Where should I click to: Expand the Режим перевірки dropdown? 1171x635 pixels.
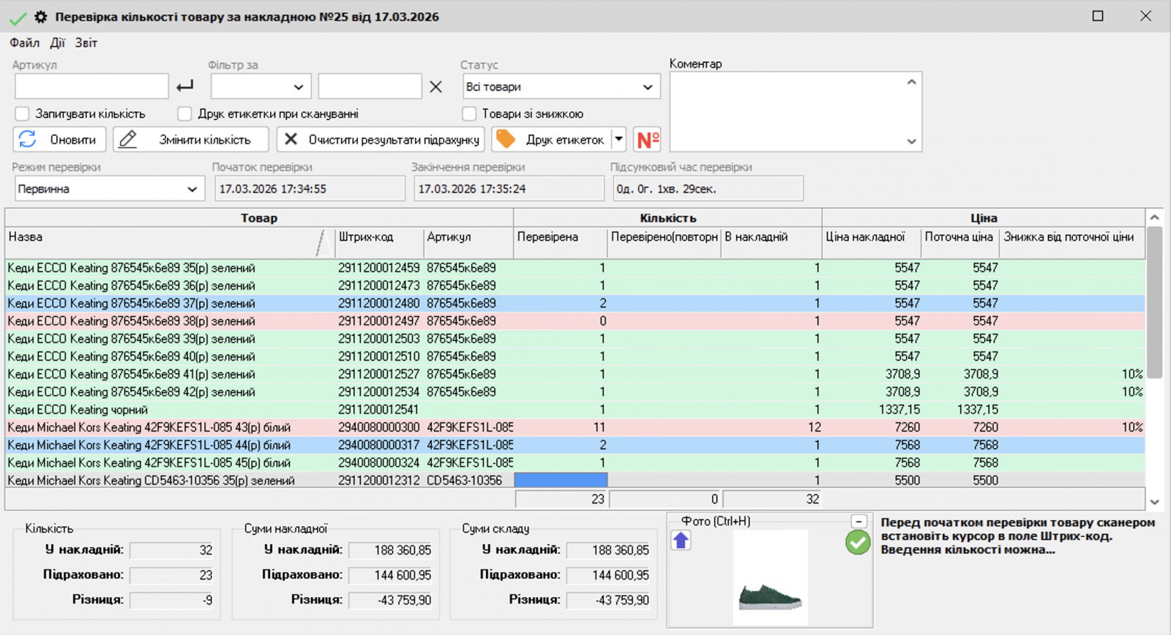coord(108,189)
